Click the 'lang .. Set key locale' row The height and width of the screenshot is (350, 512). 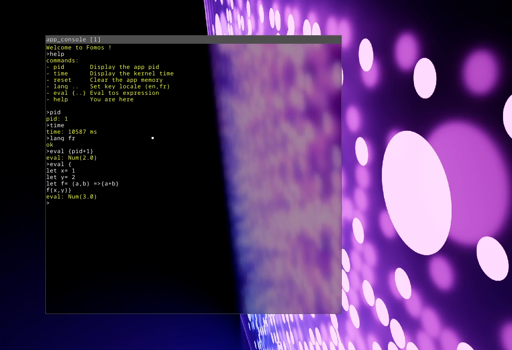point(108,87)
